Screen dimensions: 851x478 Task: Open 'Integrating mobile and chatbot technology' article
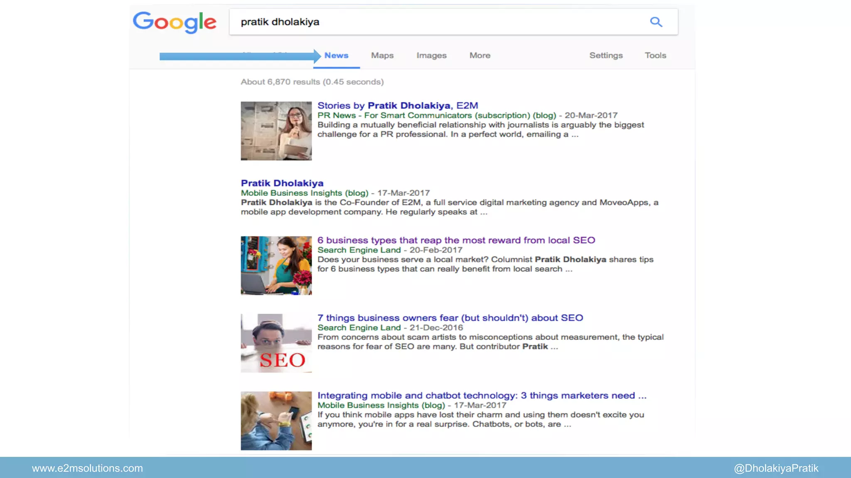click(482, 395)
